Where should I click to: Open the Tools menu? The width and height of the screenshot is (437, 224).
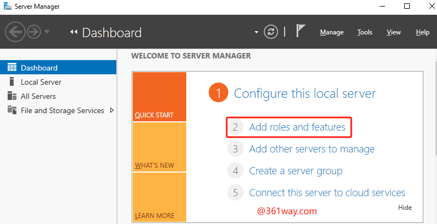[365, 32]
